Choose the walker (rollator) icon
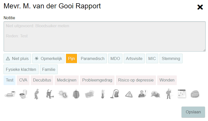 click(x=50, y=94)
